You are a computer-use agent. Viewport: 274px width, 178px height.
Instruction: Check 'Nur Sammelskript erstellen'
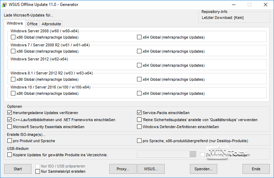pyautogui.click(x=38, y=171)
